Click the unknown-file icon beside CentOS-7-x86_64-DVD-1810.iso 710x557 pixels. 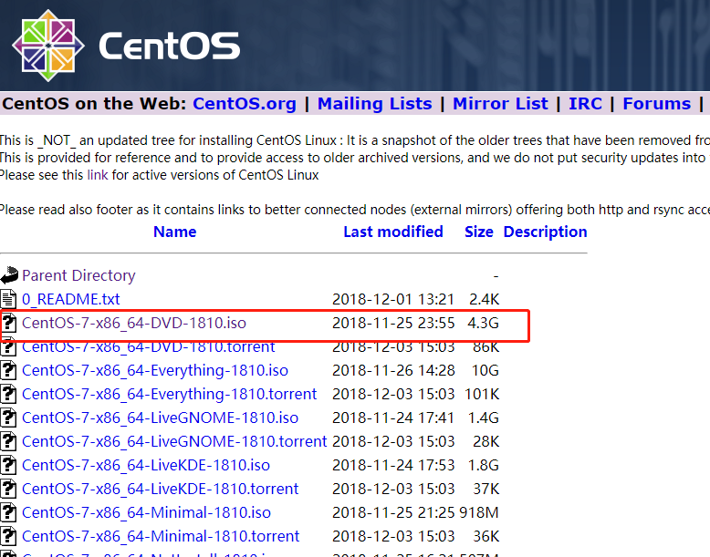pyautogui.click(x=8, y=323)
